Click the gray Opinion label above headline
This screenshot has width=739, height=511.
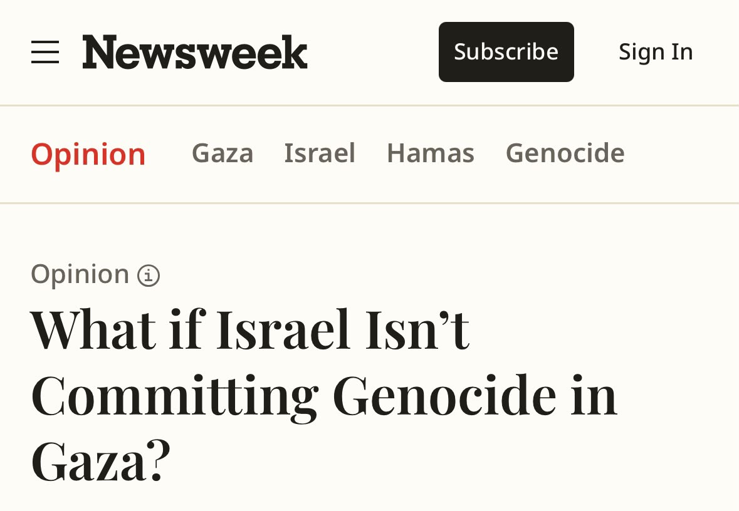click(80, 274)
